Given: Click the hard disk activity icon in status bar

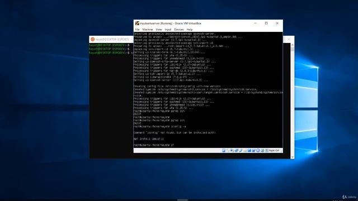Looking at the screenshot, I should [224, 150].
